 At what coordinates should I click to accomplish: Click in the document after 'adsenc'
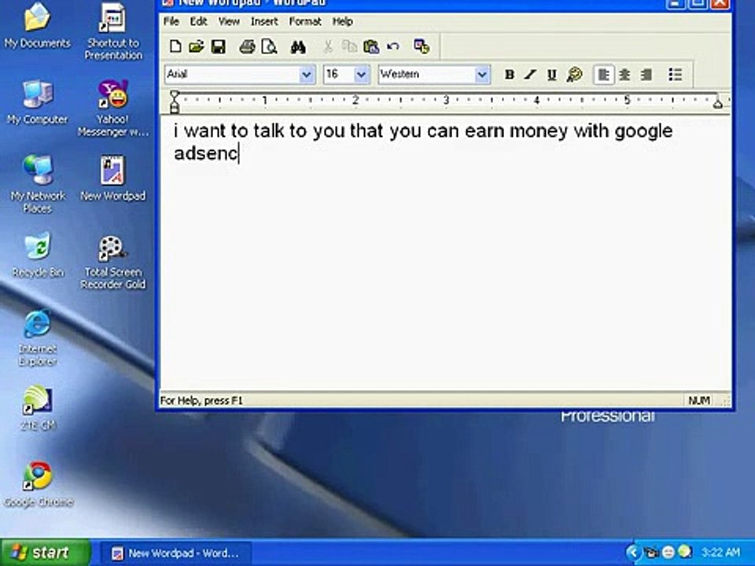pos(239,153)
